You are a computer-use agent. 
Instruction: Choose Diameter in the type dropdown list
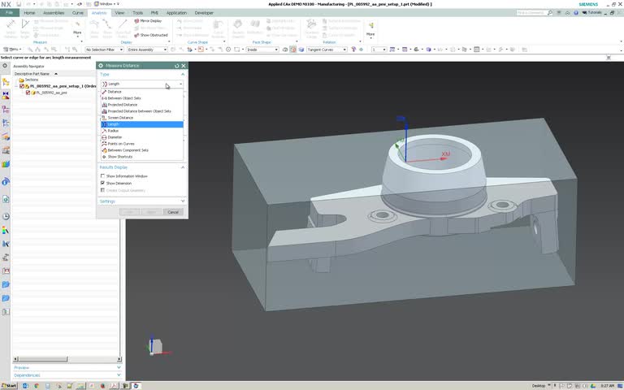(x=115, y=137)
